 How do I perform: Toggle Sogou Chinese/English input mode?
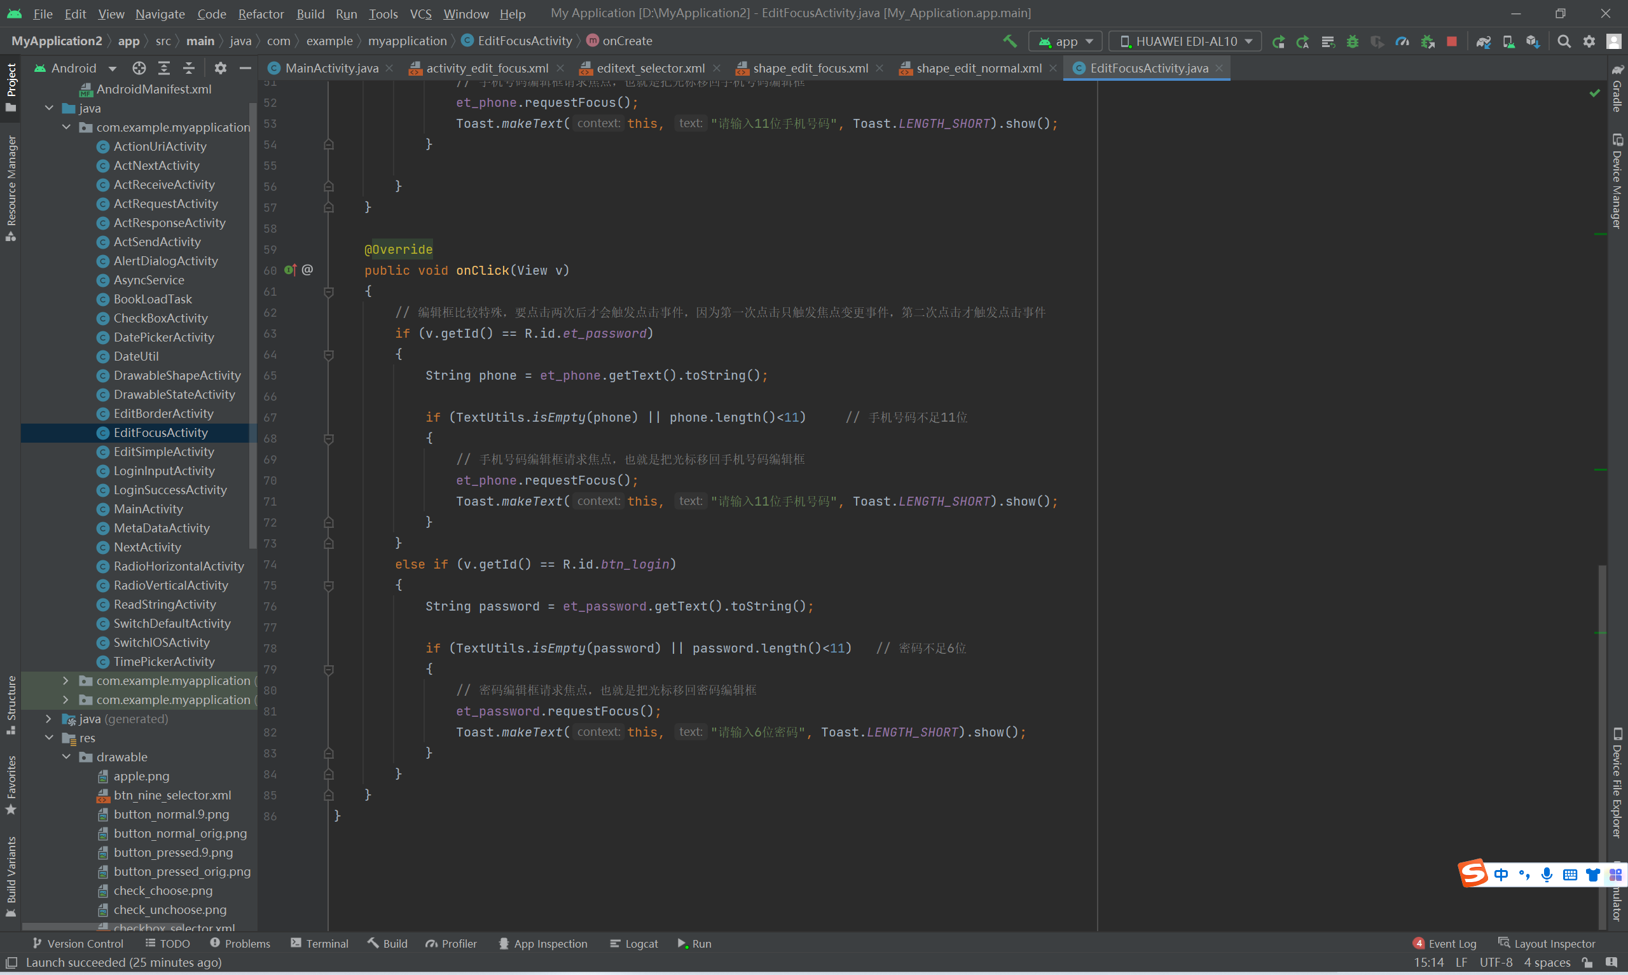[1501, 875]
